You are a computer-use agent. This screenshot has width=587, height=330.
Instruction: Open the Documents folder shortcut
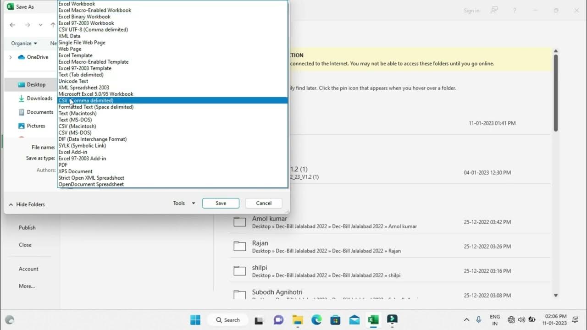36,112
